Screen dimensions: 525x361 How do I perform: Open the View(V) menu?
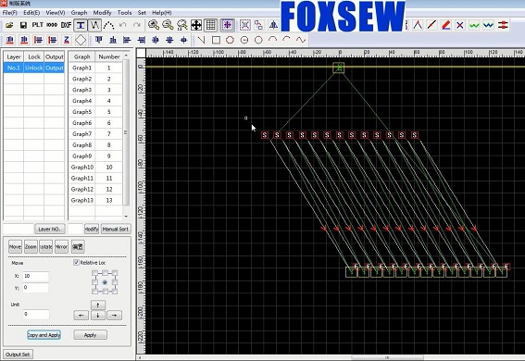point(56,13)
